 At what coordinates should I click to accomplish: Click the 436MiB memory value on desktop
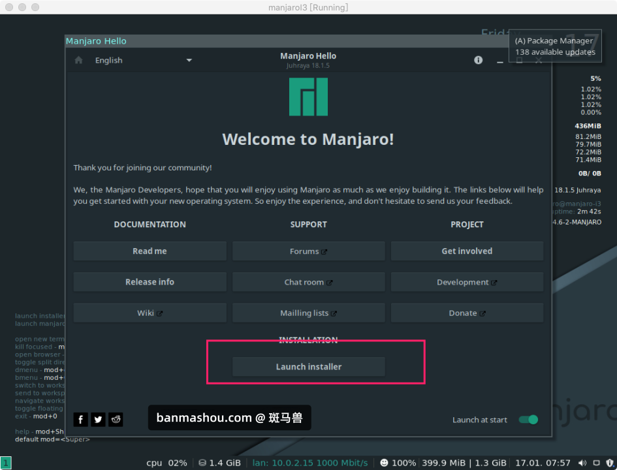588,126
